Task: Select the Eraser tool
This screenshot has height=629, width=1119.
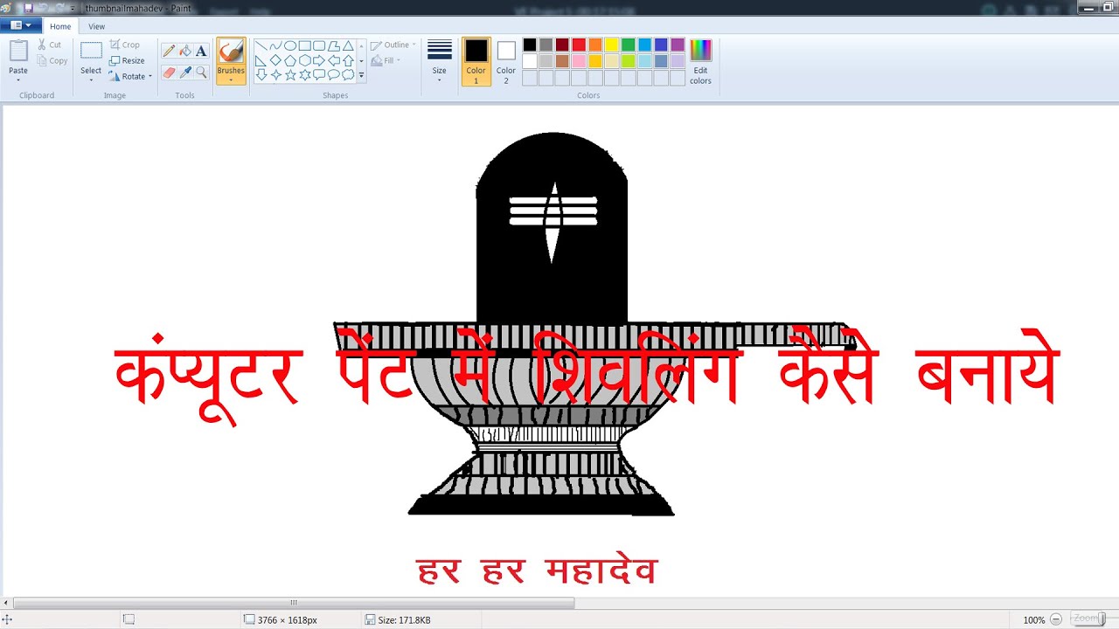Action: [x=169, y=73]
